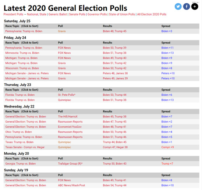Sort Saturday July 25 table by Race/Topic
This screenshot has height=190, width=202.
click(22, 26)
